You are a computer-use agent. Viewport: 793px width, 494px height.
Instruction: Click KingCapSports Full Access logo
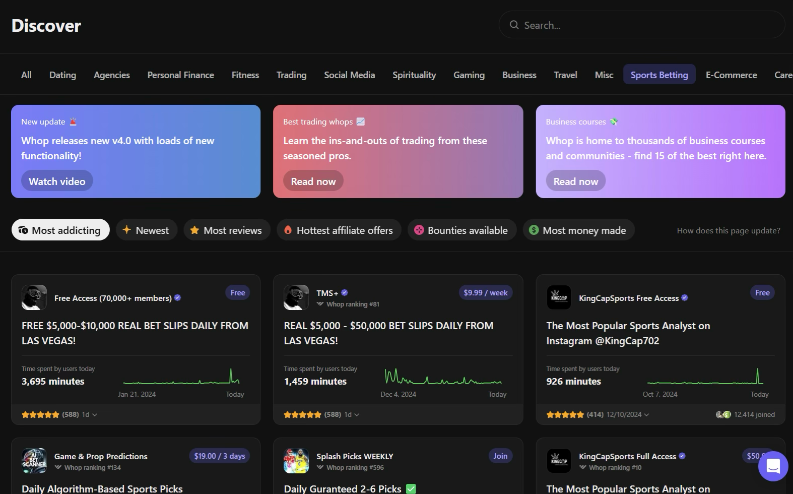[x=559, y=461]
